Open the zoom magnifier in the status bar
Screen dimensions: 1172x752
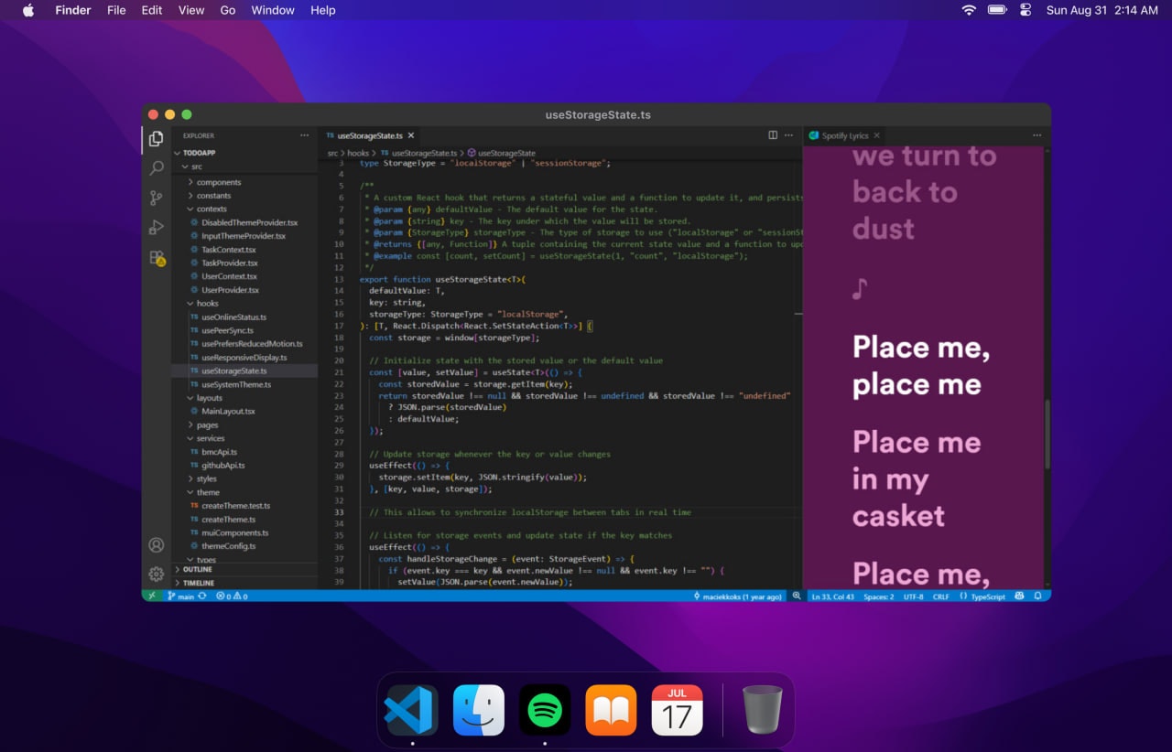click(x=796, y=596)
